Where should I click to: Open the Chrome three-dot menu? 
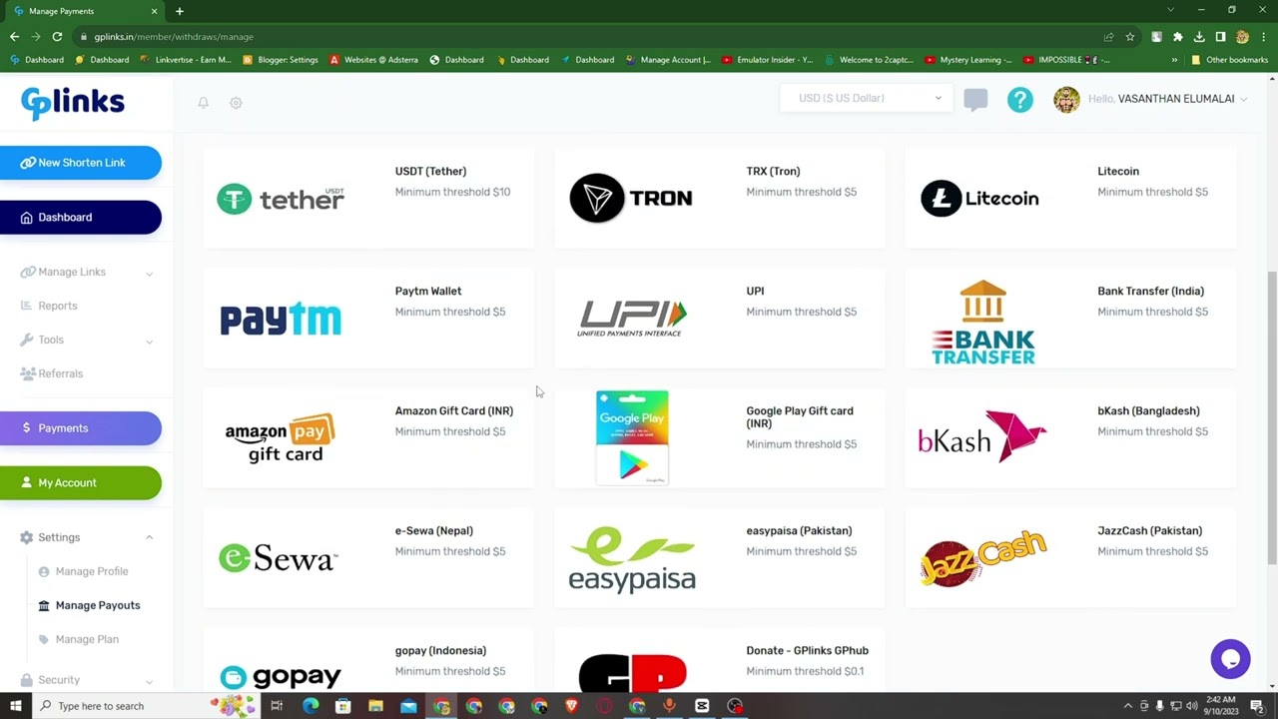click(1264, 37)
